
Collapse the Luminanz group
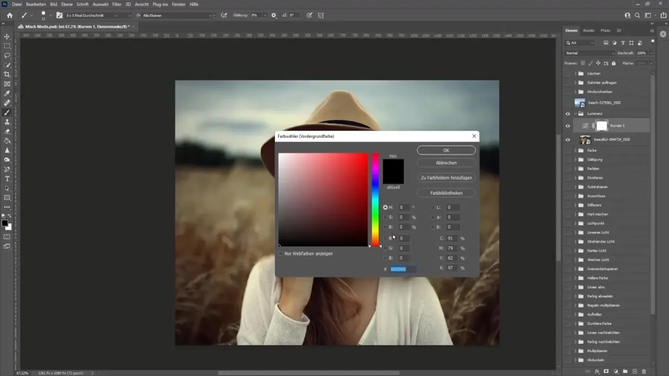point(575,113)
